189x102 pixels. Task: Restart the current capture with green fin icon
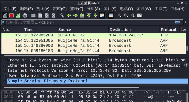click(x=18, y=16)
